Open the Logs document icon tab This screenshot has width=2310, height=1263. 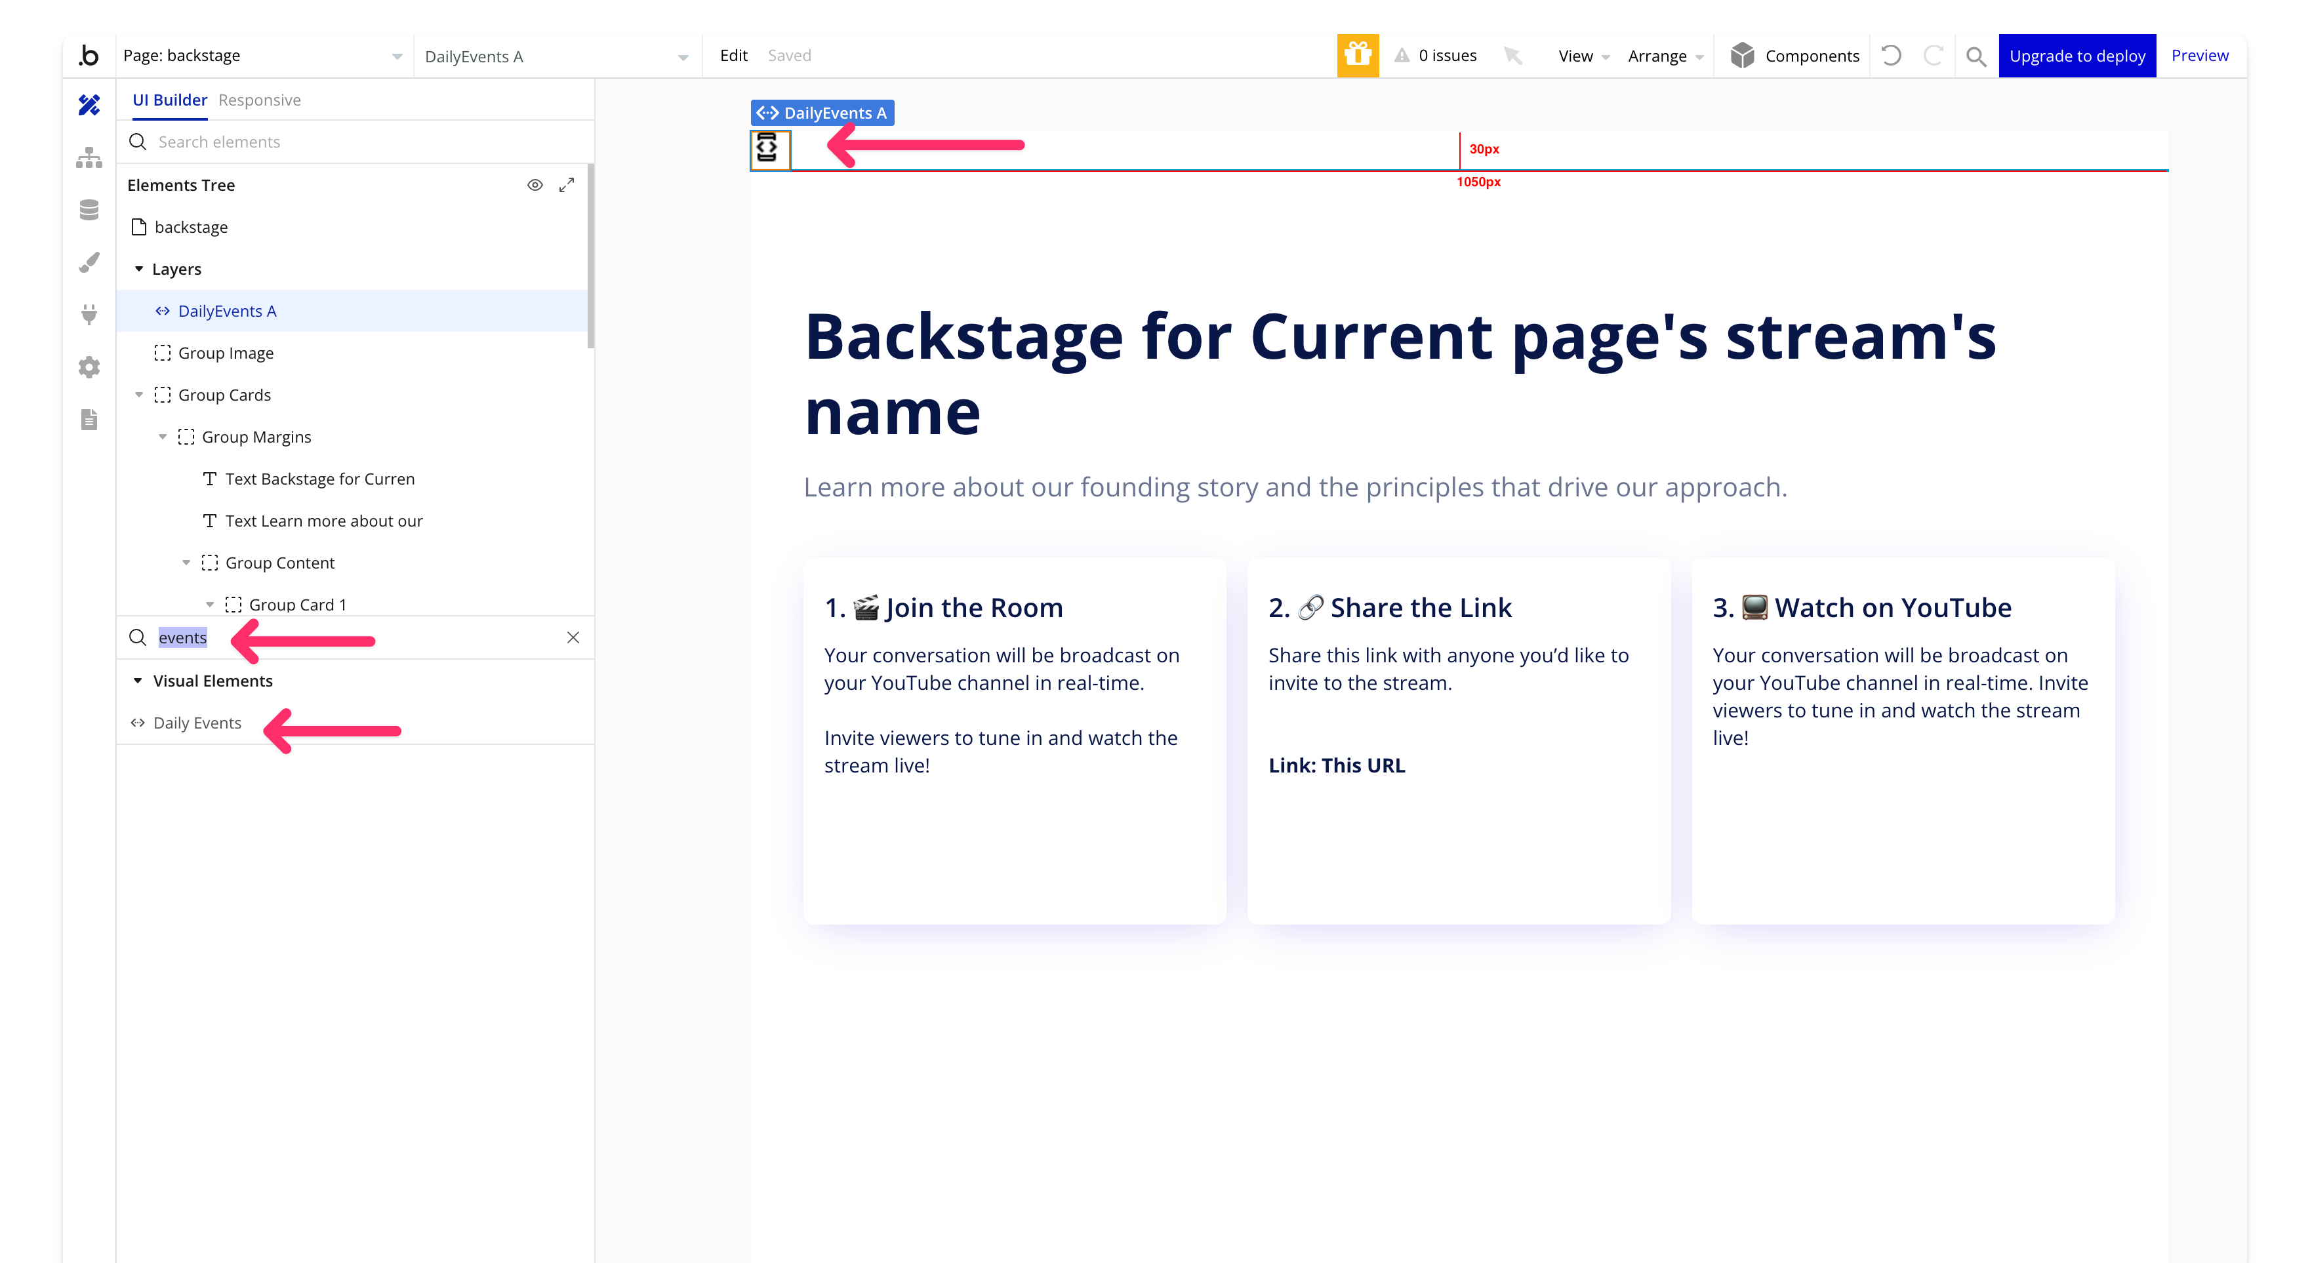89,420
